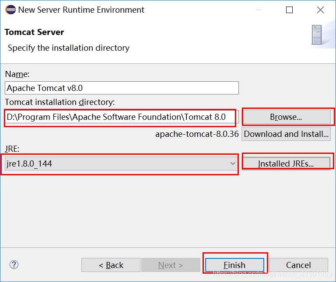Open the JRE dropdown showing jre1.8.0_144
336x282 pixels.
point(122,164)
